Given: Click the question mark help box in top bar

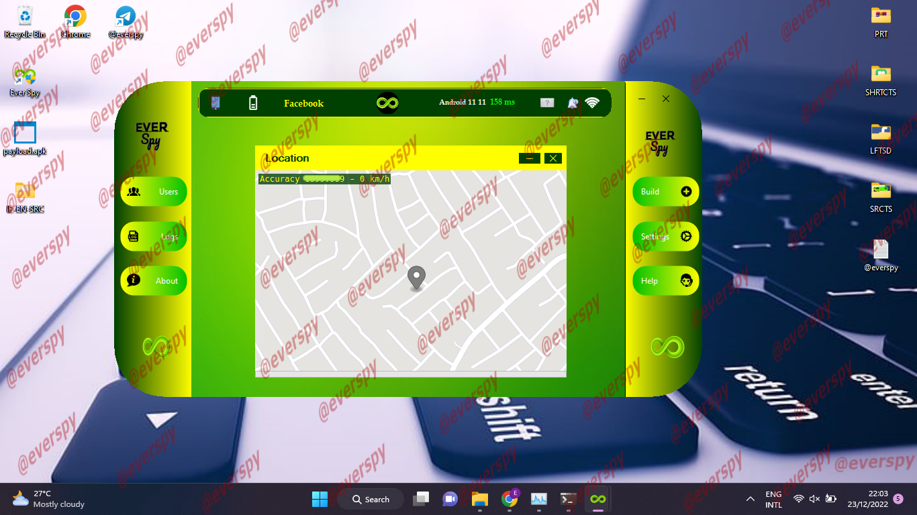Looking at the screenshot, I should tap(547, 103).
